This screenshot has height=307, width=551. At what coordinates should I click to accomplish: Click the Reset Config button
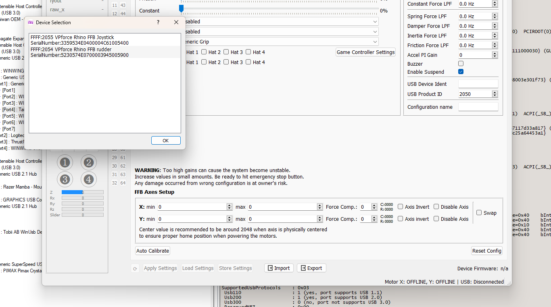pos(487,251)
